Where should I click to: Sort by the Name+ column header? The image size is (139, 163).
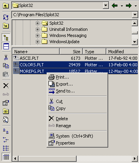36,52
